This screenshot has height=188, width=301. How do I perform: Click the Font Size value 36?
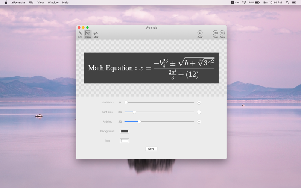pyautogui.click(x=120, y=112)
